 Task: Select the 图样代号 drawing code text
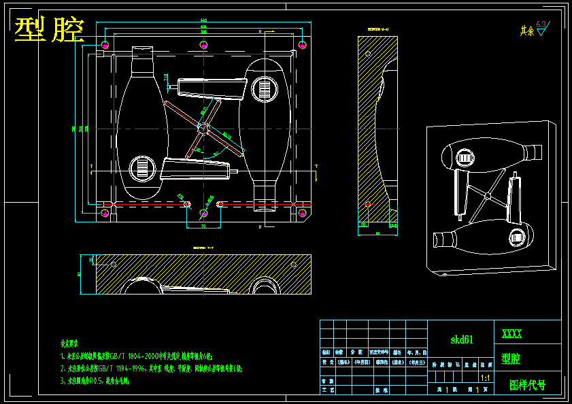(527, 385)
